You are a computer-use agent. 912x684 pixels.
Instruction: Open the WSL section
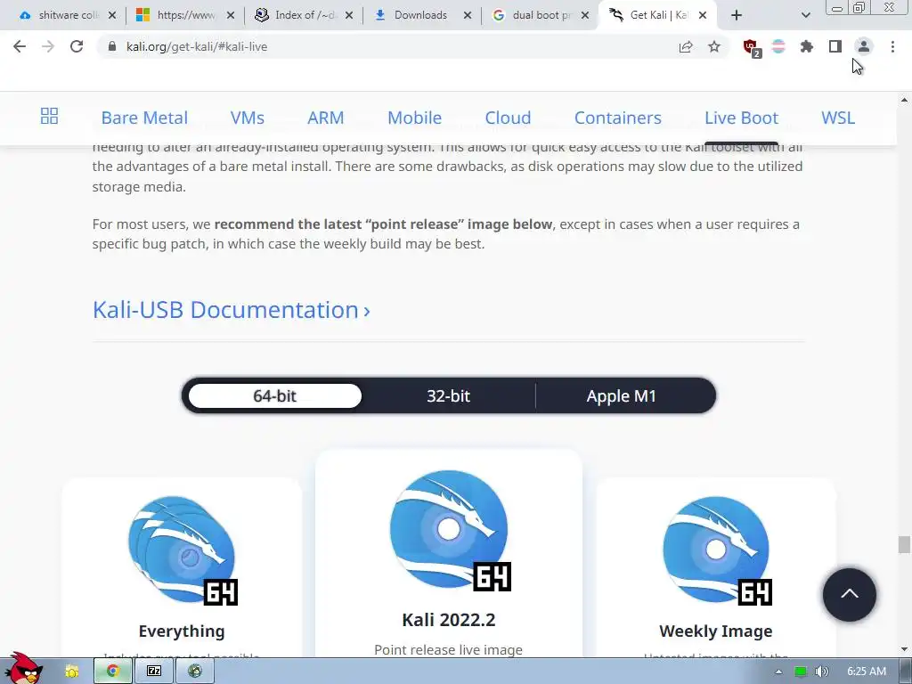(x=838, y=118)
